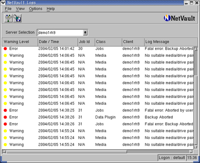Click 'Logon : default' in status bar

coord(172,158)
